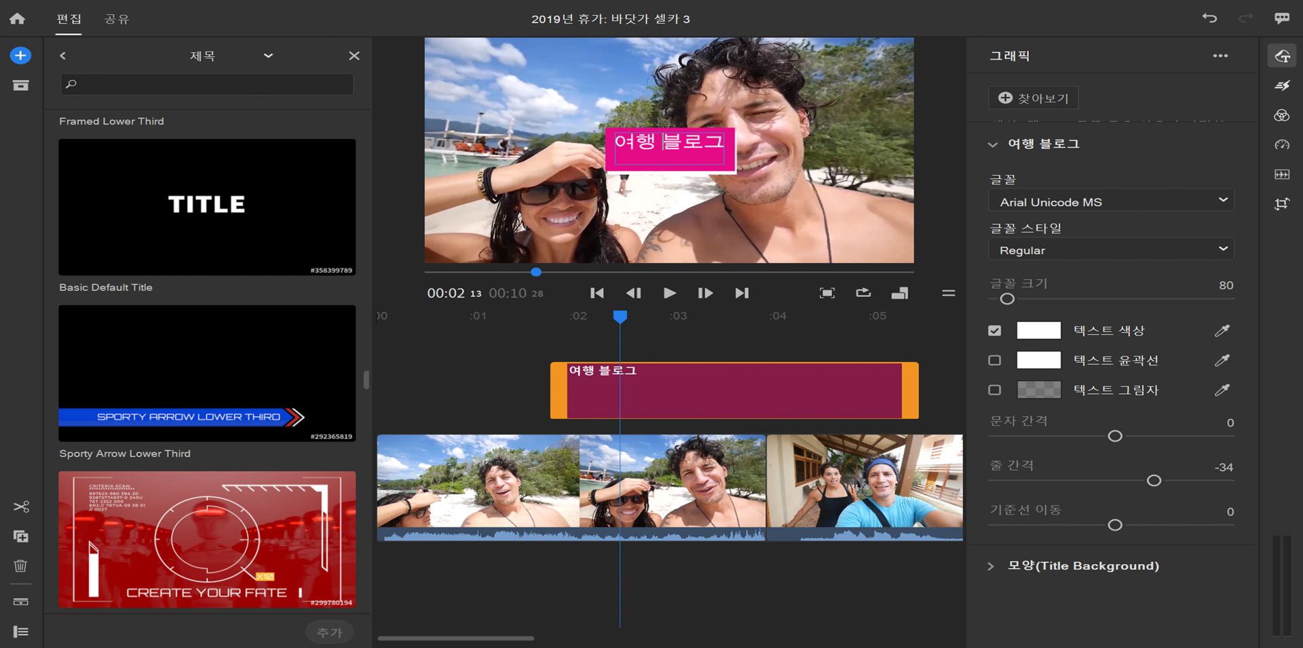Open the 글꼴 스타일 Regular dropdown
The image size is (1303, 648).
[x=1111, y=249]
